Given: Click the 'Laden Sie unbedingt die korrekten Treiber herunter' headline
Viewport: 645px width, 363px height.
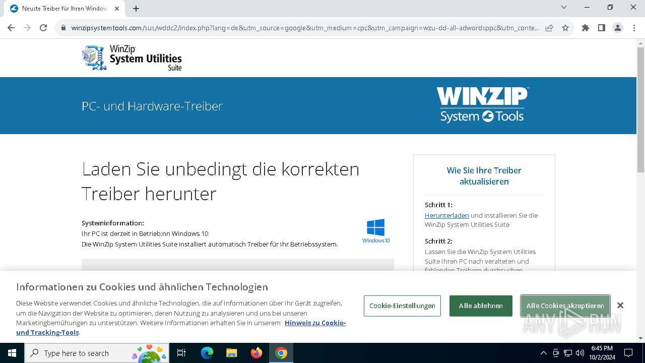Looking at the screenshot, I should (221, 181).
